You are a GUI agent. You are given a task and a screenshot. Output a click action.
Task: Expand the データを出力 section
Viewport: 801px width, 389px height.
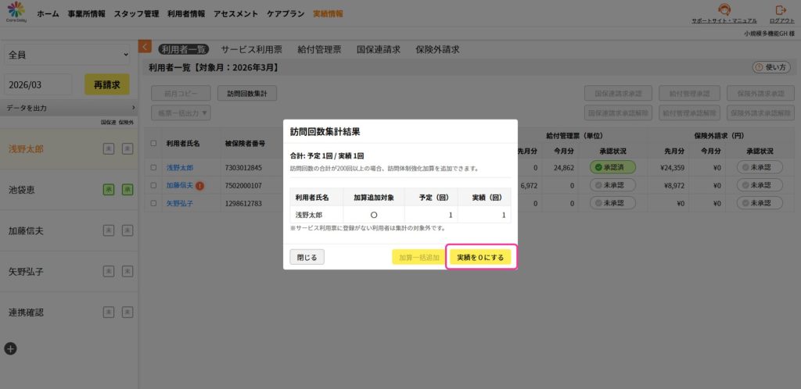pyautogui.click(x=68, y=107)
